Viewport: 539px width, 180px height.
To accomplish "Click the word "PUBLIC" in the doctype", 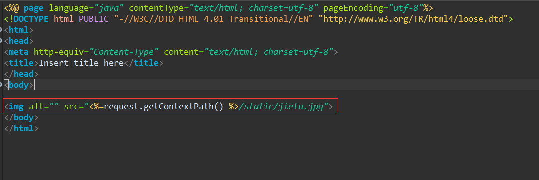I will (94, 19).
